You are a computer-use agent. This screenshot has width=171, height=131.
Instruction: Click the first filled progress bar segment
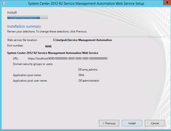pyautogui.click(x=11, y=17)
